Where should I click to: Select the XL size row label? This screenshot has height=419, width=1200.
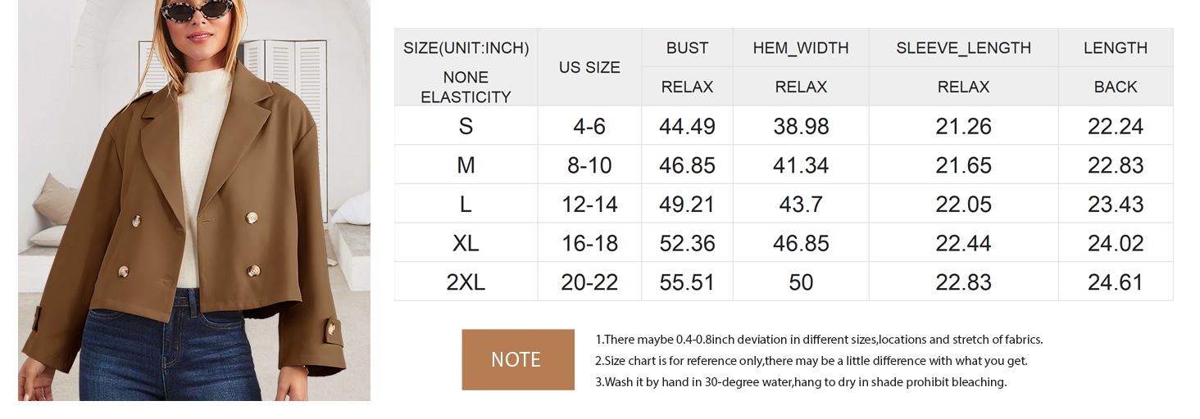466,243
